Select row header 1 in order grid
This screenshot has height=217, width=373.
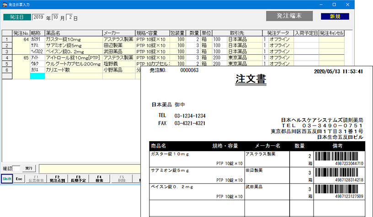click(7, 39)
